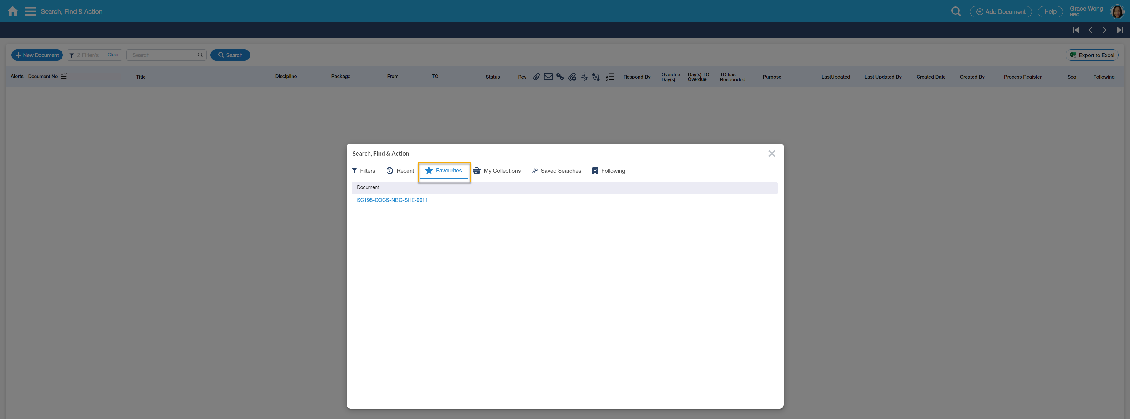This screenshot has width=1130, height=419.
Task: Open the Saved Searches tab
Action: (x=556, y=171)
